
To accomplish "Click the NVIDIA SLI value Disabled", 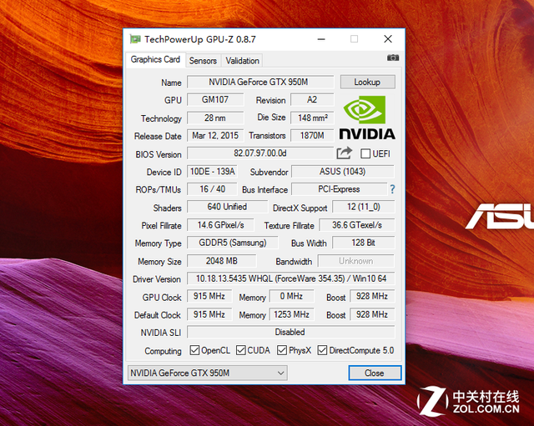I will coord(291,332).
